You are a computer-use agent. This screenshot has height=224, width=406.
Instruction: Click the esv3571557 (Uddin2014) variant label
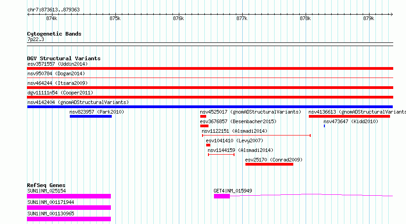pyautogui.click(x=57, y=64)
